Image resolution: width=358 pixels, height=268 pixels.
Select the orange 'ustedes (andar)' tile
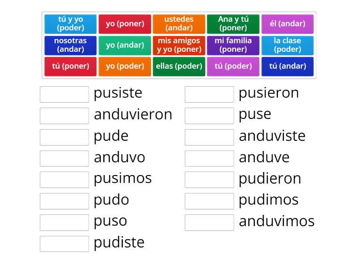[179, 24]
